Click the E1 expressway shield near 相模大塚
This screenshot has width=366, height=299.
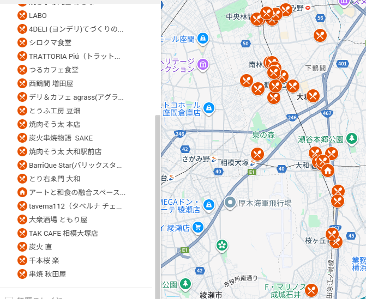coord(252,172)
